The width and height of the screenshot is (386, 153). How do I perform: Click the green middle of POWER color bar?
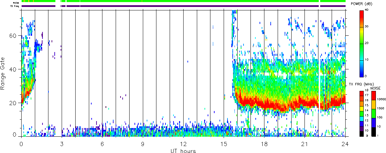361,43
